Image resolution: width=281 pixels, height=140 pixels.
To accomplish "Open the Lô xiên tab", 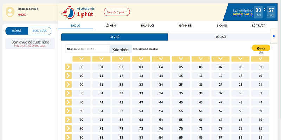I will point(111,25).
